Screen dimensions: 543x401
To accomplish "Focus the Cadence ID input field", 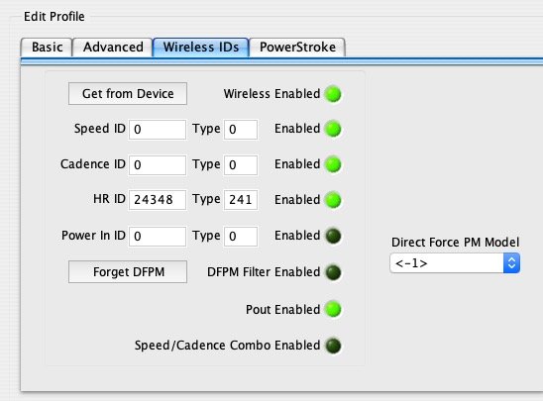I will click(158, 165).
